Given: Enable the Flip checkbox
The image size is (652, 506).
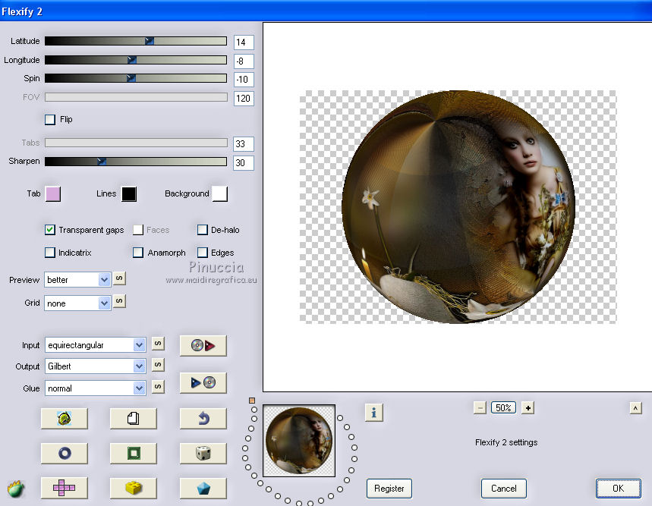Looking at the screenshot, I should coord(50,120).
